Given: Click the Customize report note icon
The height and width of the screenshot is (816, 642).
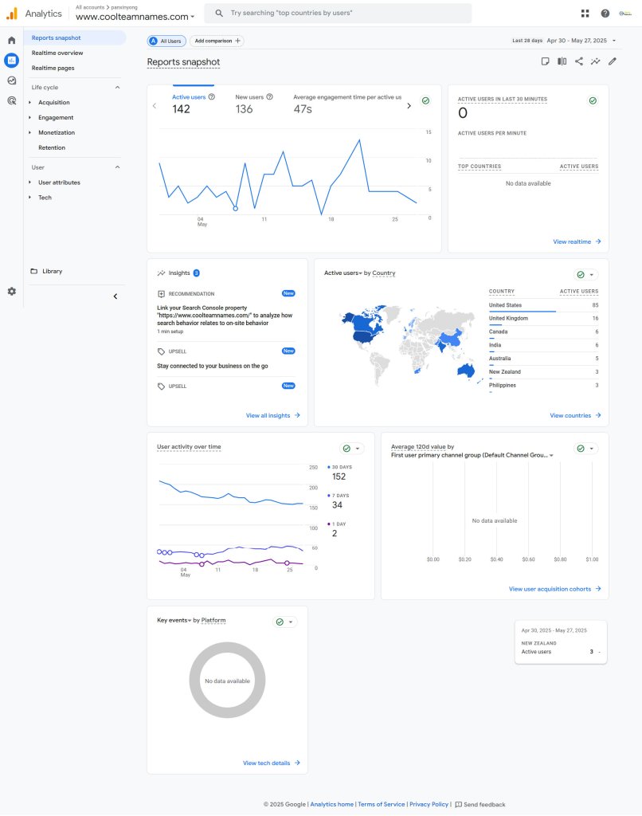Looking at the screenshot, I should (x=546, y=61).
